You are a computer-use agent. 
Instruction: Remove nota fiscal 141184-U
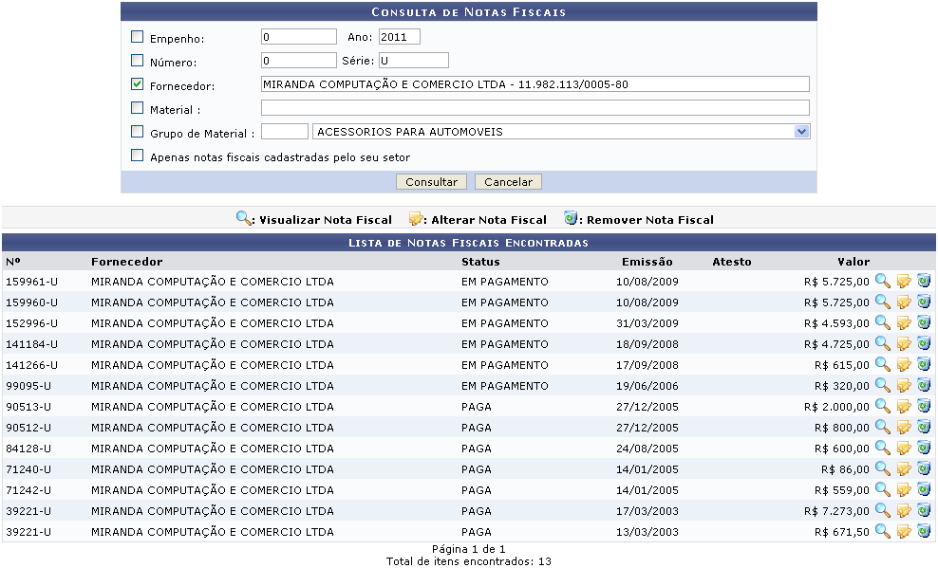pos(924,343)
